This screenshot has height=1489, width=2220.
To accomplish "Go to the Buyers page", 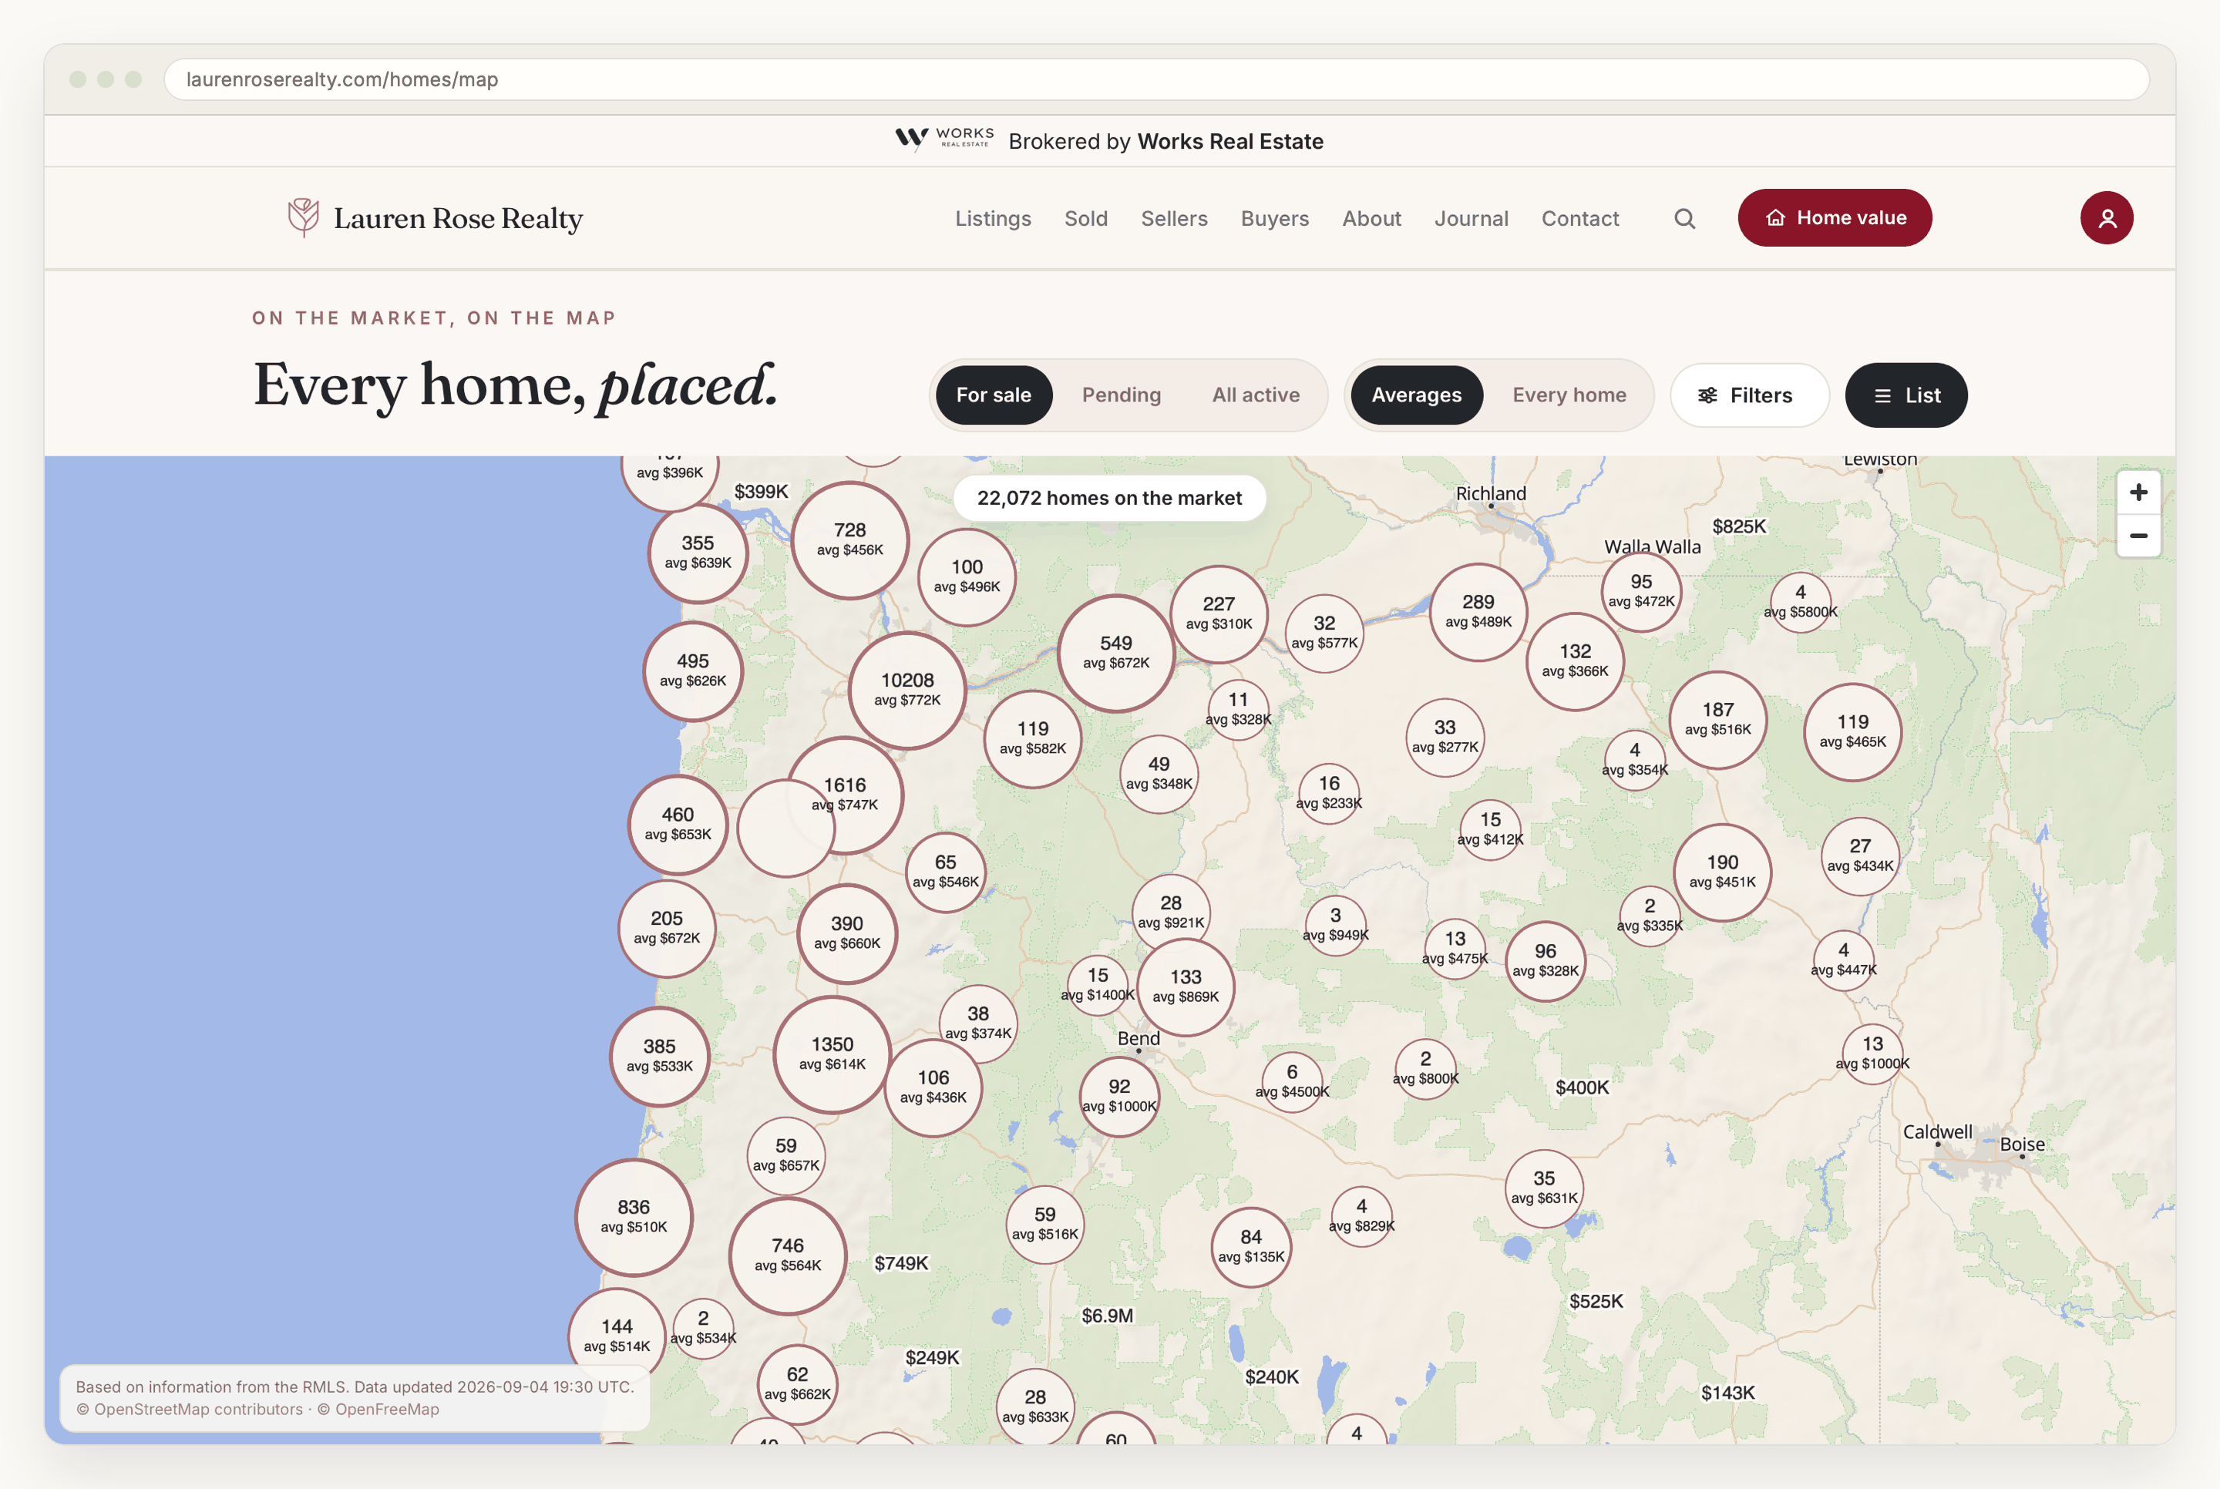I will click(1274, 218).
